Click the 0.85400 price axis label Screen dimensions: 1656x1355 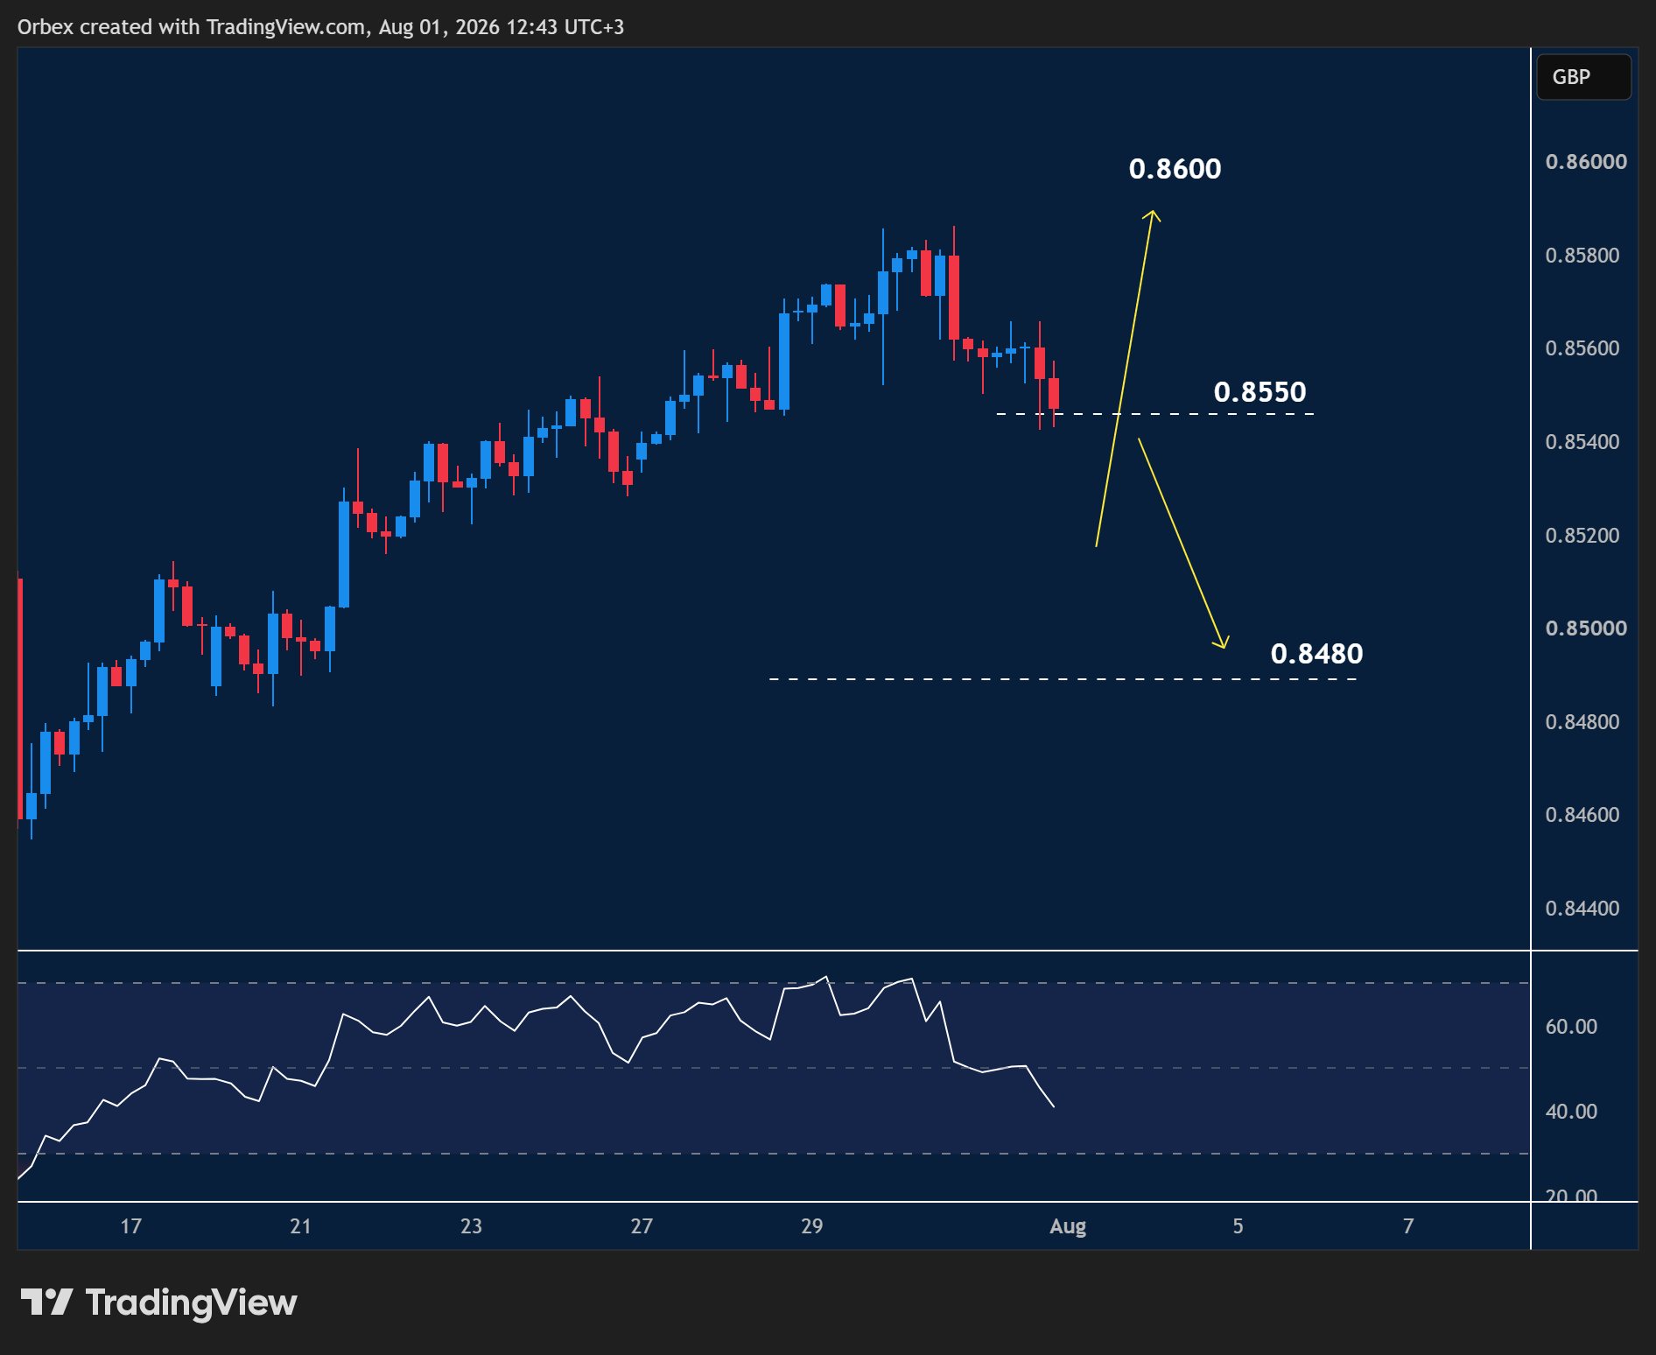1582,442
